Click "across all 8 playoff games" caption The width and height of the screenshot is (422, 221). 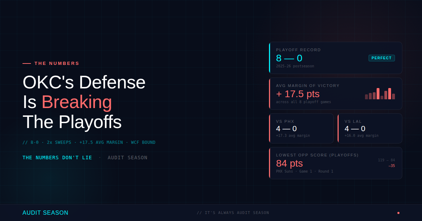tap(303, 102)
